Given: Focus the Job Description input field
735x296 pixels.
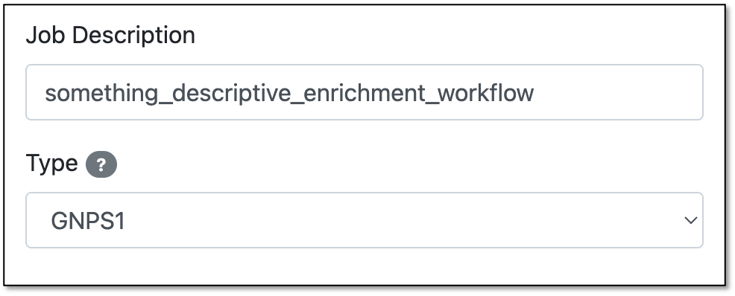Looking at the screenshot, I should pos(365,92).
